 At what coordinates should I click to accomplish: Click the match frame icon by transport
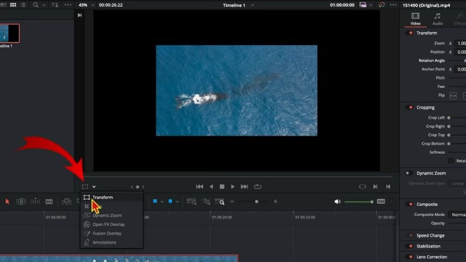tap(362, 186)
